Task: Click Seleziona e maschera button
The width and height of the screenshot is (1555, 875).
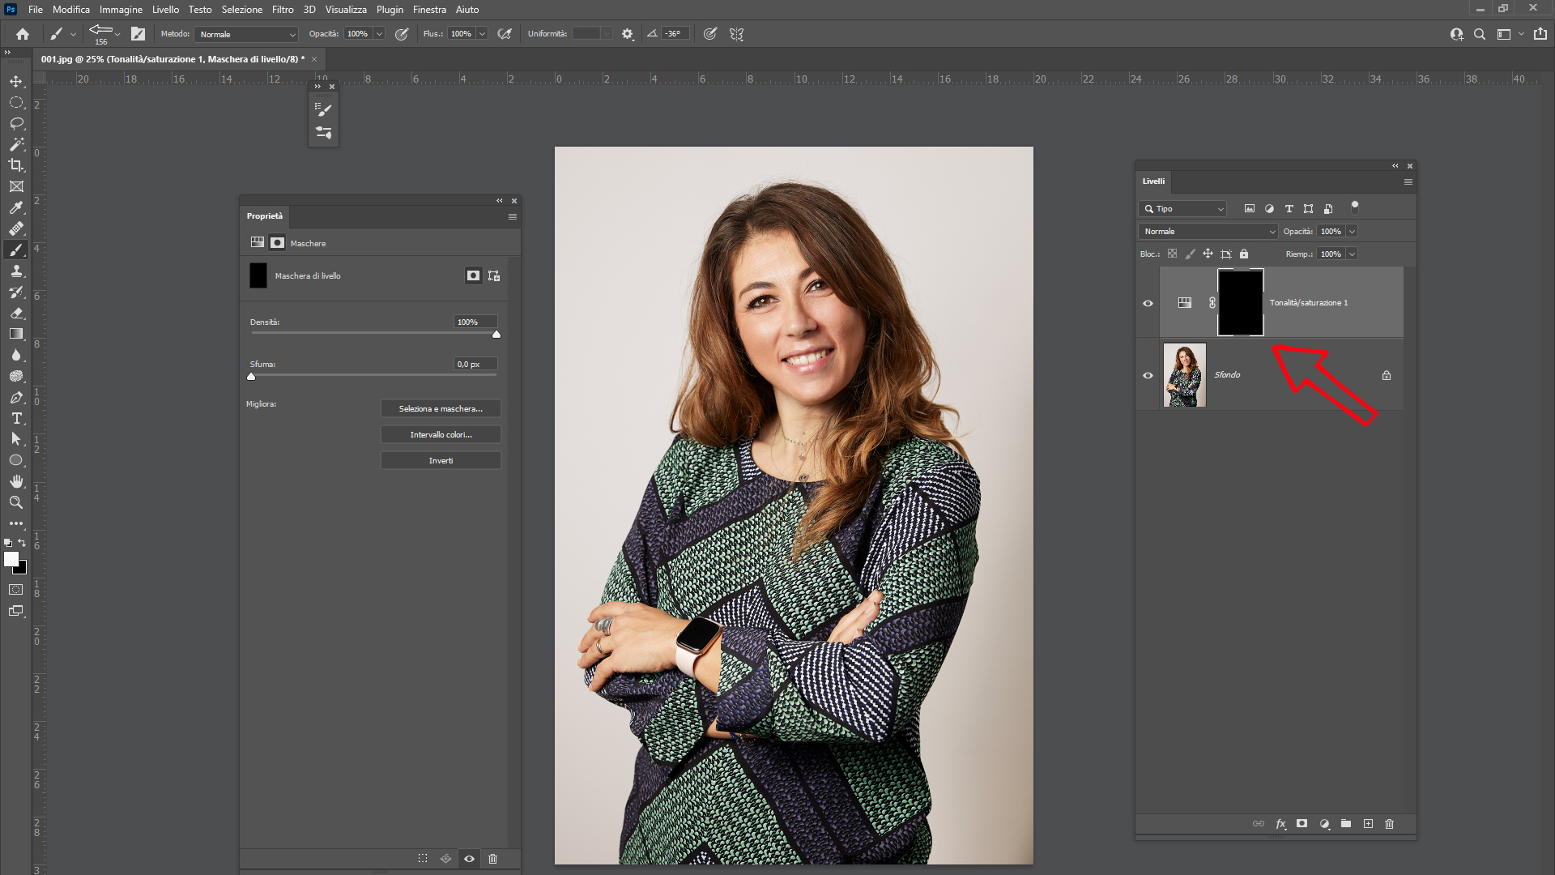Action: click(x=441, y=409)
